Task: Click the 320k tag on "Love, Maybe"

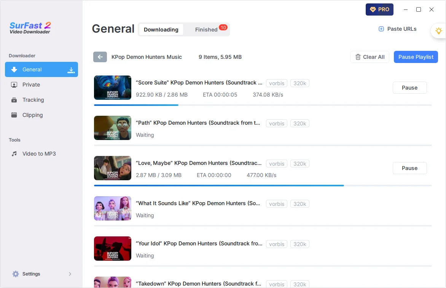Action: [300, 164]
